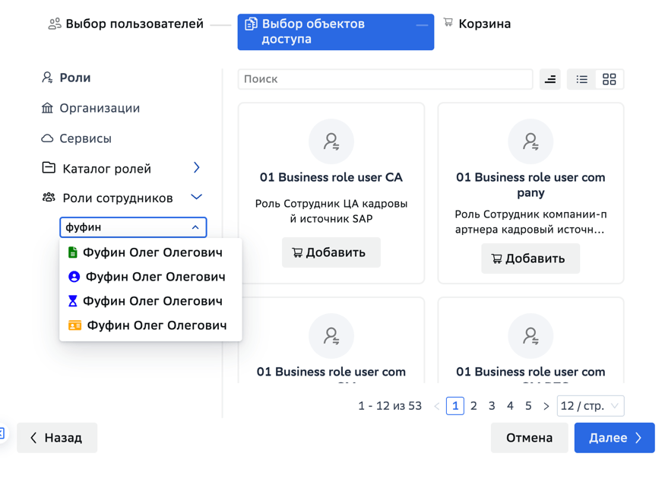Open the 12 / стр. page size dropdown

coord(591,406)
